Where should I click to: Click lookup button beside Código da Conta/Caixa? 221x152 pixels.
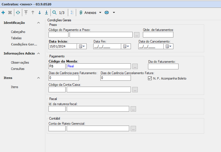click(135, 89)
